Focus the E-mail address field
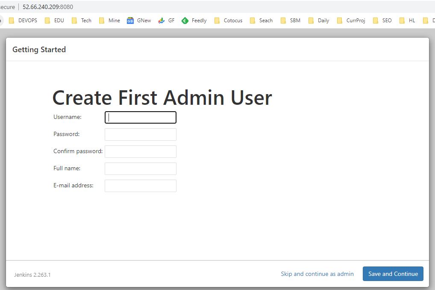The image size is (435, 290). point(141,186)
